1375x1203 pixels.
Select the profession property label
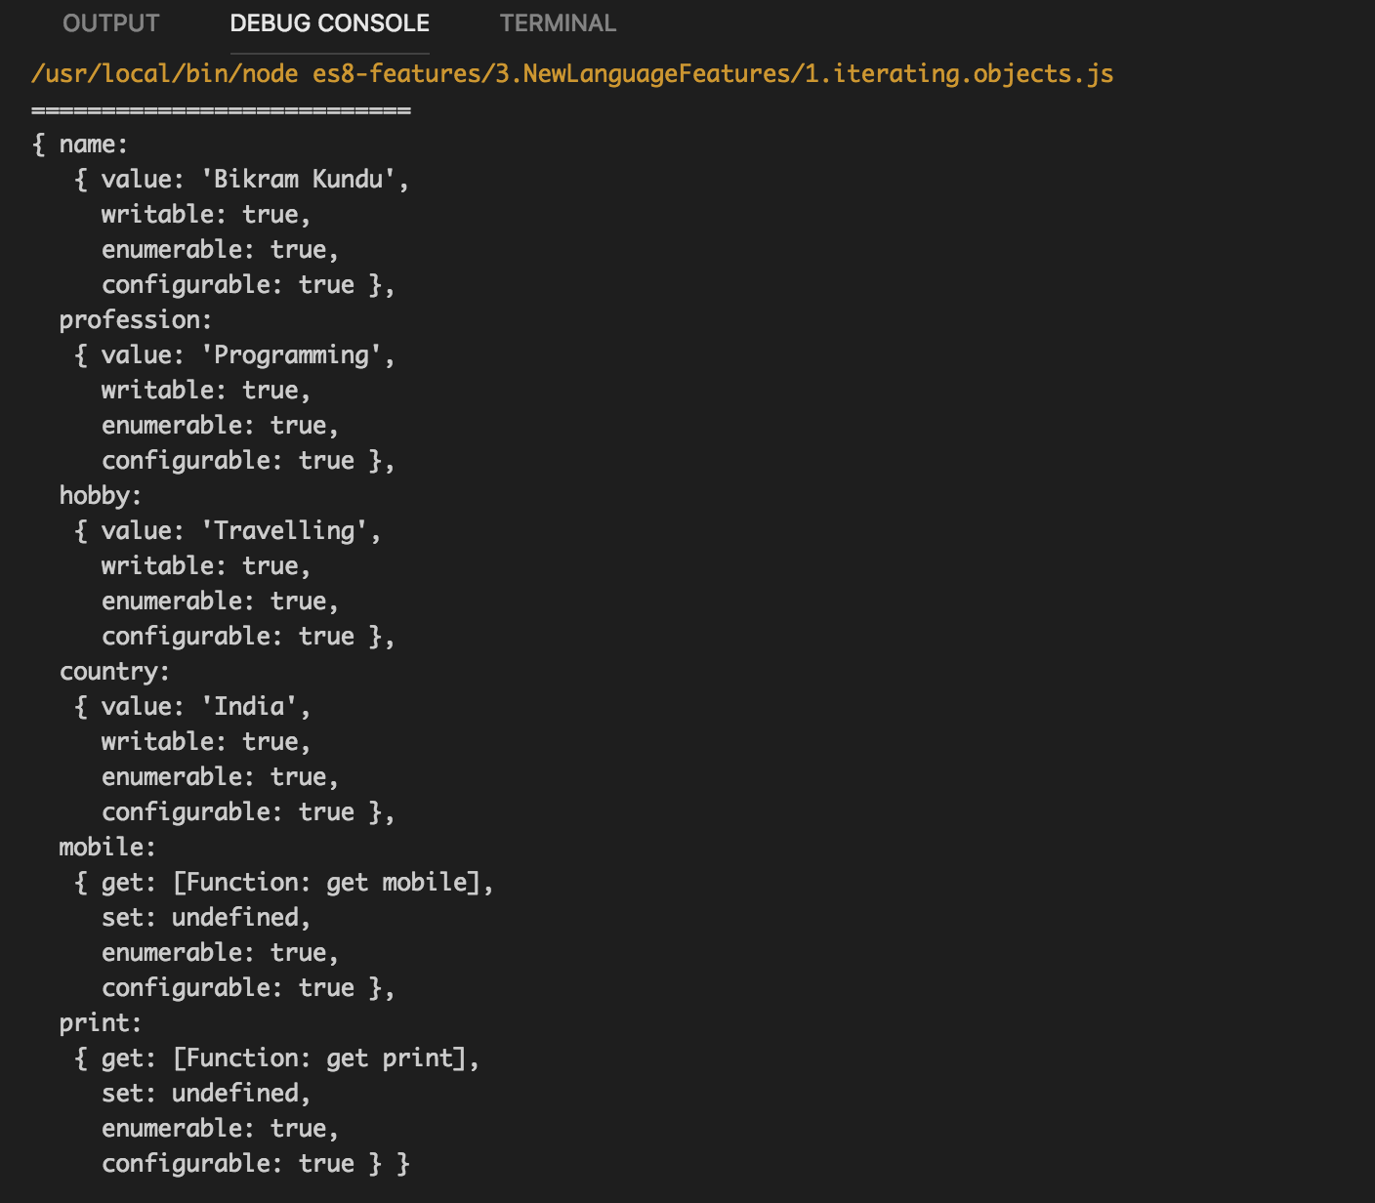pyautogui.click(x=132, y=319)
